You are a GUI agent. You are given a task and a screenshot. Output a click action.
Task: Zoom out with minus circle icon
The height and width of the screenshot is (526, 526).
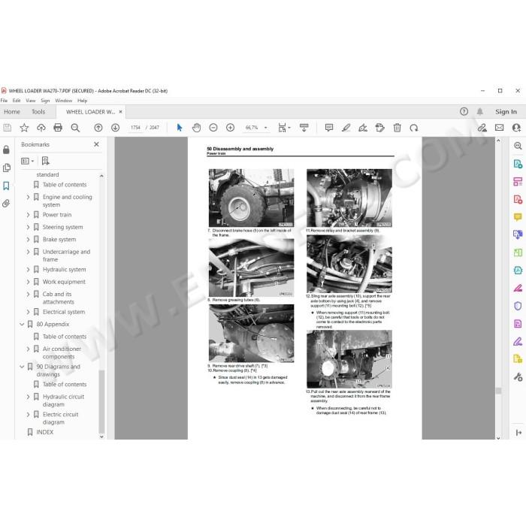[x=213, y=128]
